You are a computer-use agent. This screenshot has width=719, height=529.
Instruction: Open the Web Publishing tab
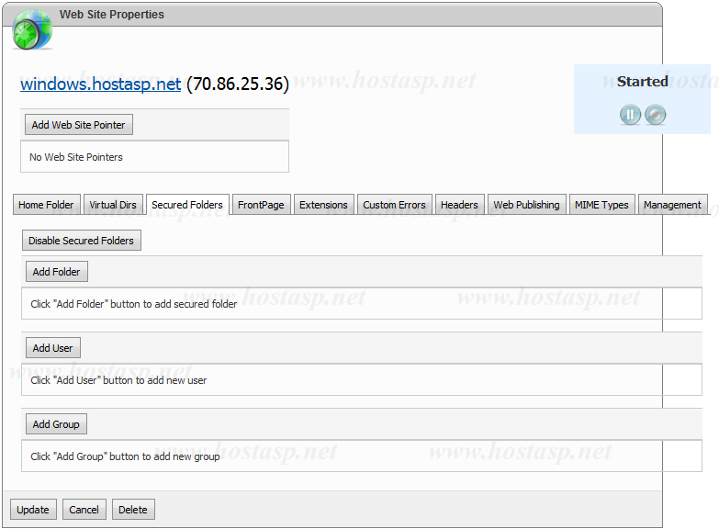pos(526,205)
